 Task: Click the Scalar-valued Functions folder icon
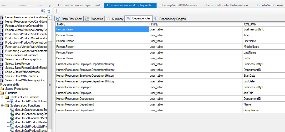point(7,105)
